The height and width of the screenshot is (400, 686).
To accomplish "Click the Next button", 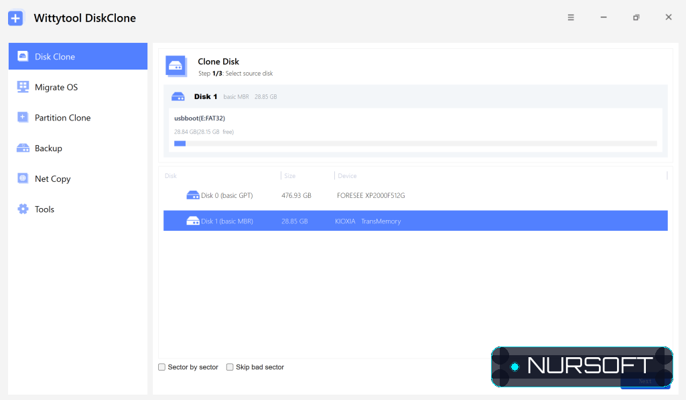I will [x=645, y=381].
